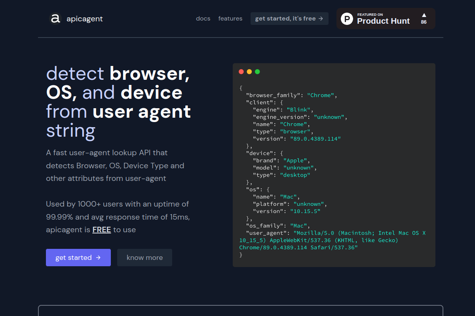This screenshot has width=475, height=316.
Task: Click the 'know more' button
Action: point(144,258)
